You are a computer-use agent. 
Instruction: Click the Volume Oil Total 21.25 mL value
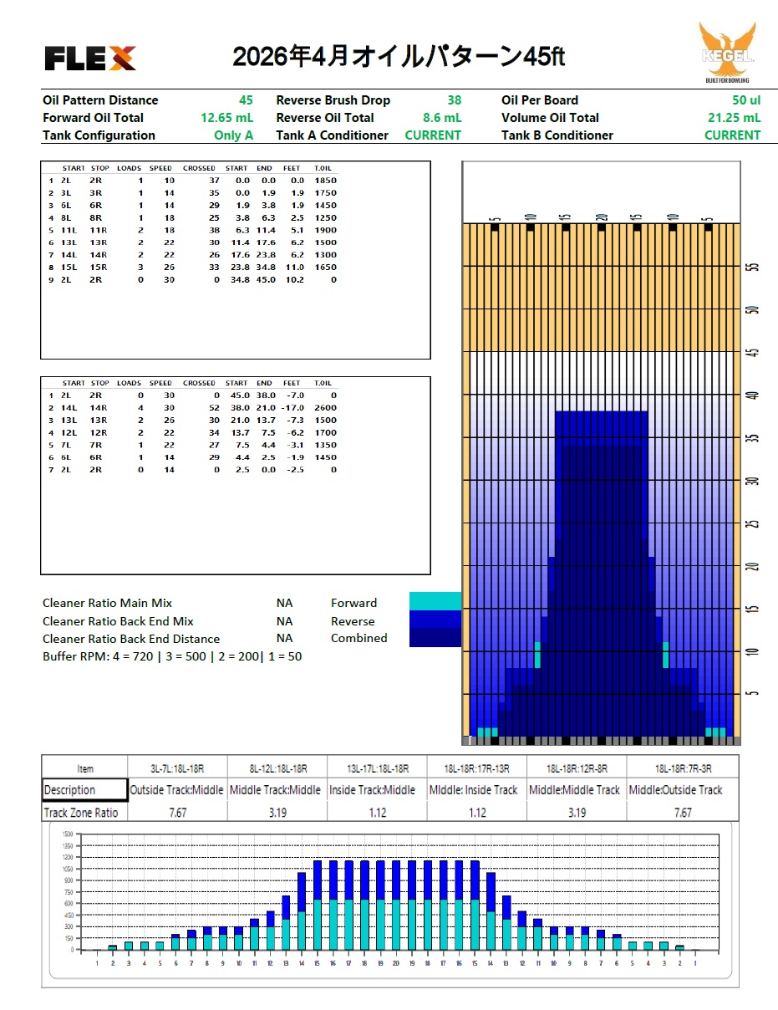(734, 118)
